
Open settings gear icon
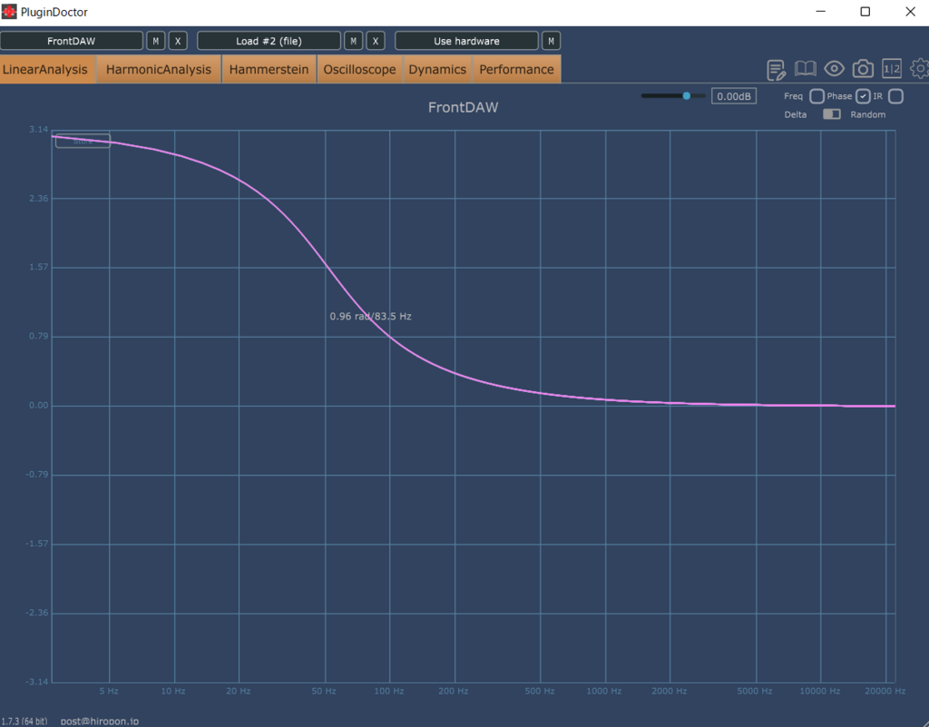click(920, 69)
